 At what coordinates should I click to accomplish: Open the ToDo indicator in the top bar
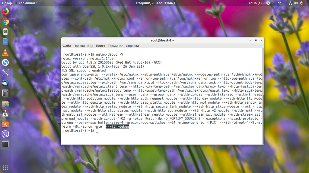coord(255,3)
